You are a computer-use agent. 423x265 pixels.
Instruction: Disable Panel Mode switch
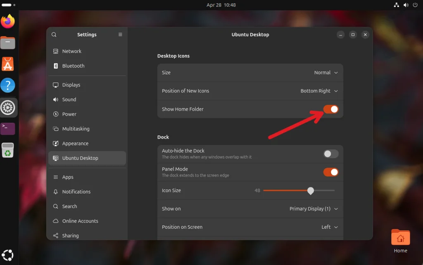coord(331,172)
